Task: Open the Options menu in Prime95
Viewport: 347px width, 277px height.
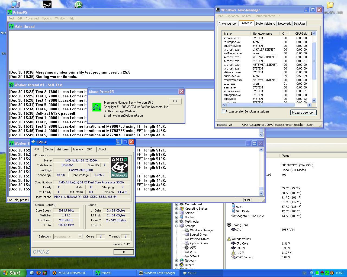Action: point(47,18)
